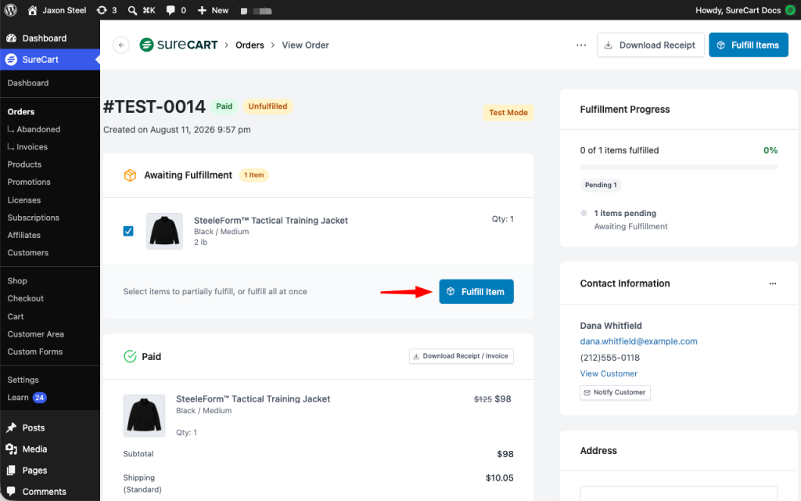Click the fulfillment progress bar
Viewport: 801px width, 501px height.
[678, 168]
